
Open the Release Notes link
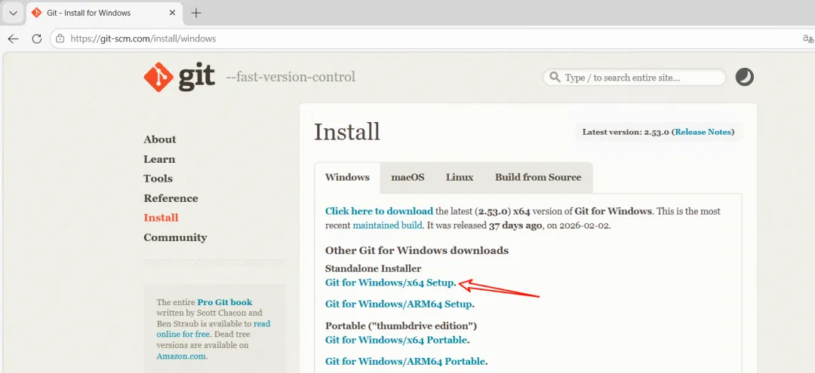pos(703,132)
